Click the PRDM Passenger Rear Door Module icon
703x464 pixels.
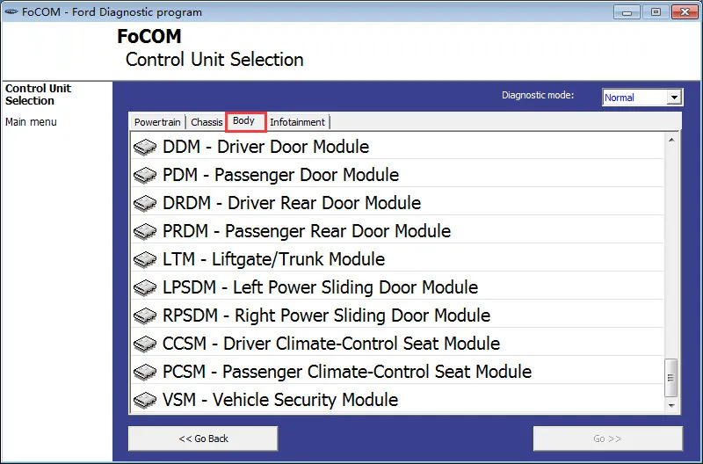[145, 231]
